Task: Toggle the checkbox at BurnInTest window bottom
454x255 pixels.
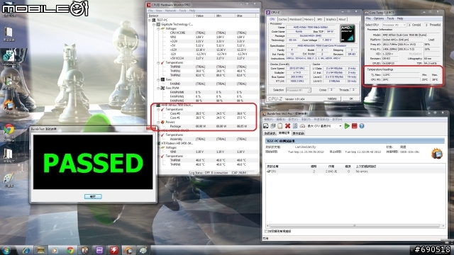Action: [267, 232]
